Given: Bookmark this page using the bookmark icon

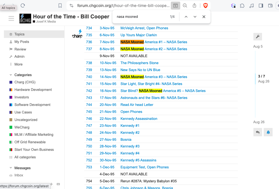Looking at the screenshot, I should (60, 6).
